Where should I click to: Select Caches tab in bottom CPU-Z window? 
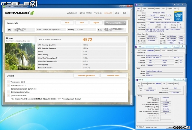click(145, 84)
